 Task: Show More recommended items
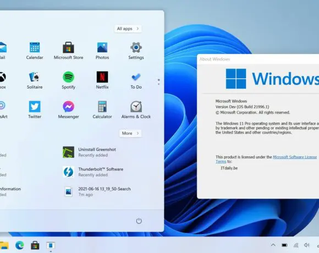tap(130, 133)
